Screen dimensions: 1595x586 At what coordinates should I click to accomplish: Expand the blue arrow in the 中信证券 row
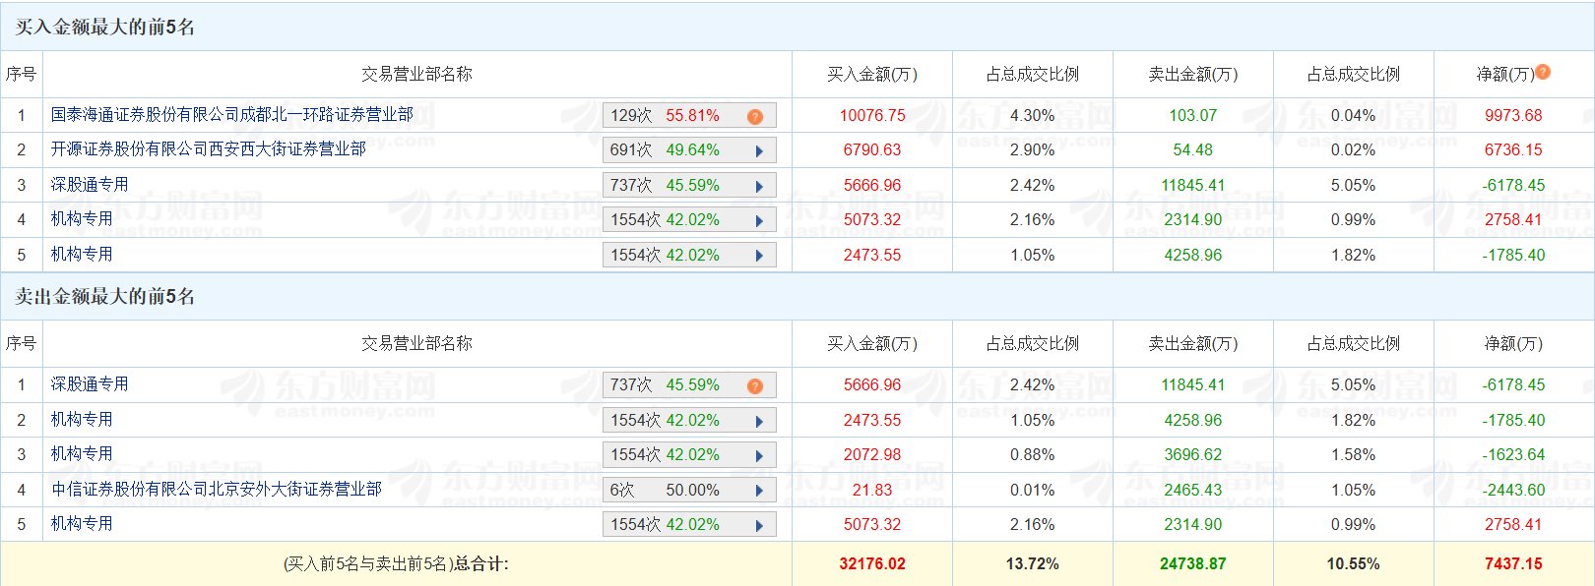coord(759,491)
